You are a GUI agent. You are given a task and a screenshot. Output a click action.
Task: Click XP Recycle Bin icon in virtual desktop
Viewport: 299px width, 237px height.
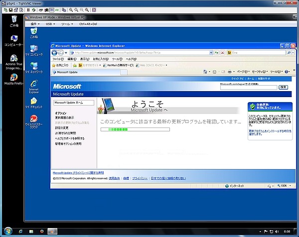[x=34, y=33]
